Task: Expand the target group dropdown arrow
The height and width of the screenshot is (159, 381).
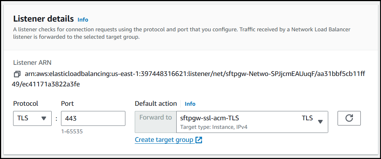Action: 320,121
